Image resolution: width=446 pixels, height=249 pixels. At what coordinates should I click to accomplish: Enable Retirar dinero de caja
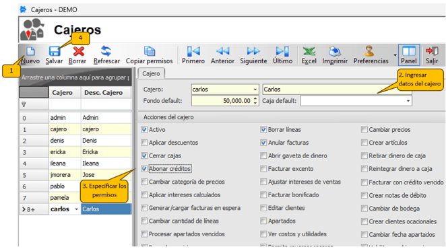[x=364, y=155]
